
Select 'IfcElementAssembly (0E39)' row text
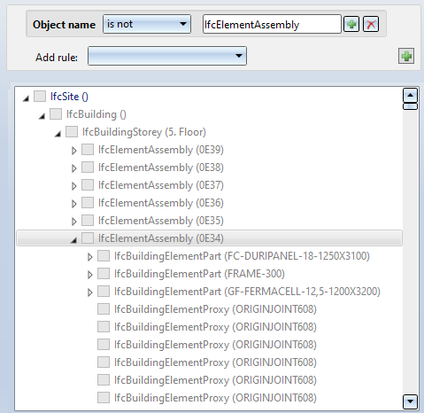coord(161,150)
